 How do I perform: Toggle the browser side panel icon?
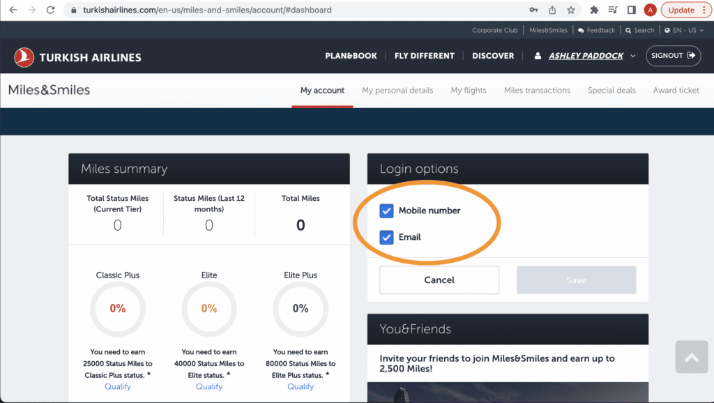pos(632,10)
